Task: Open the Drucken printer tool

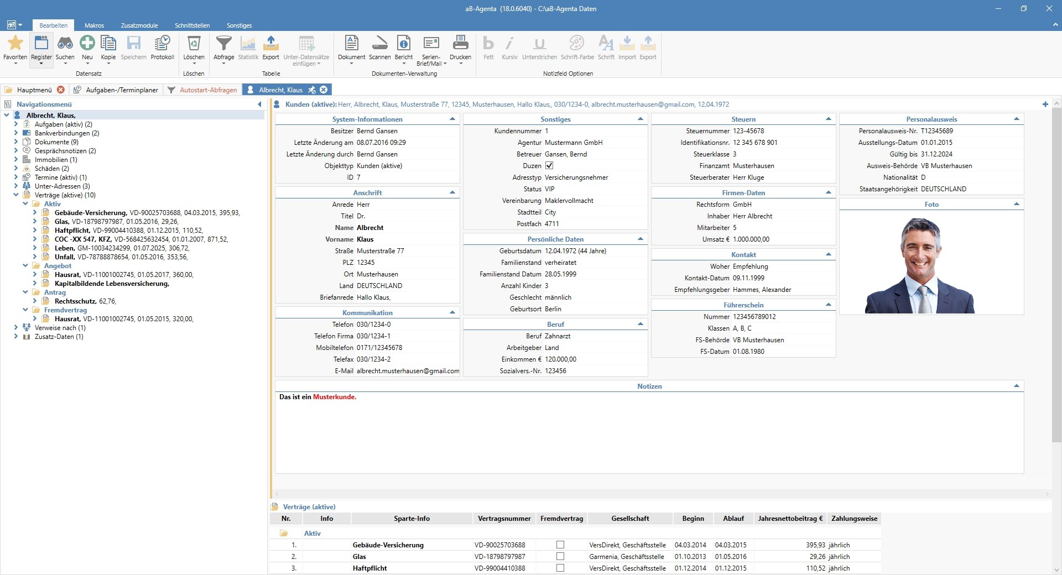Action: coord(460,44)
